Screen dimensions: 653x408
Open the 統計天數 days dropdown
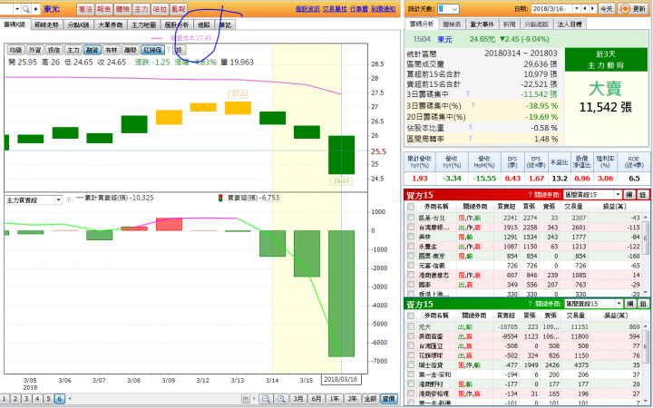pos(454,9)
